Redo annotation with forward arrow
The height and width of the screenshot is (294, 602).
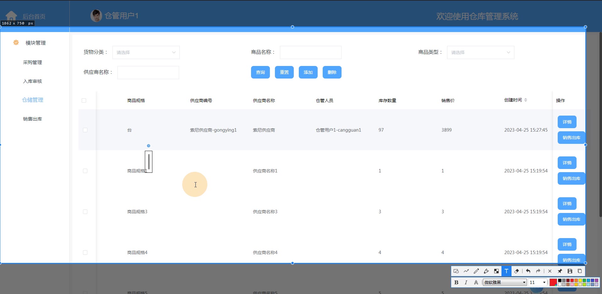[538, 271]
